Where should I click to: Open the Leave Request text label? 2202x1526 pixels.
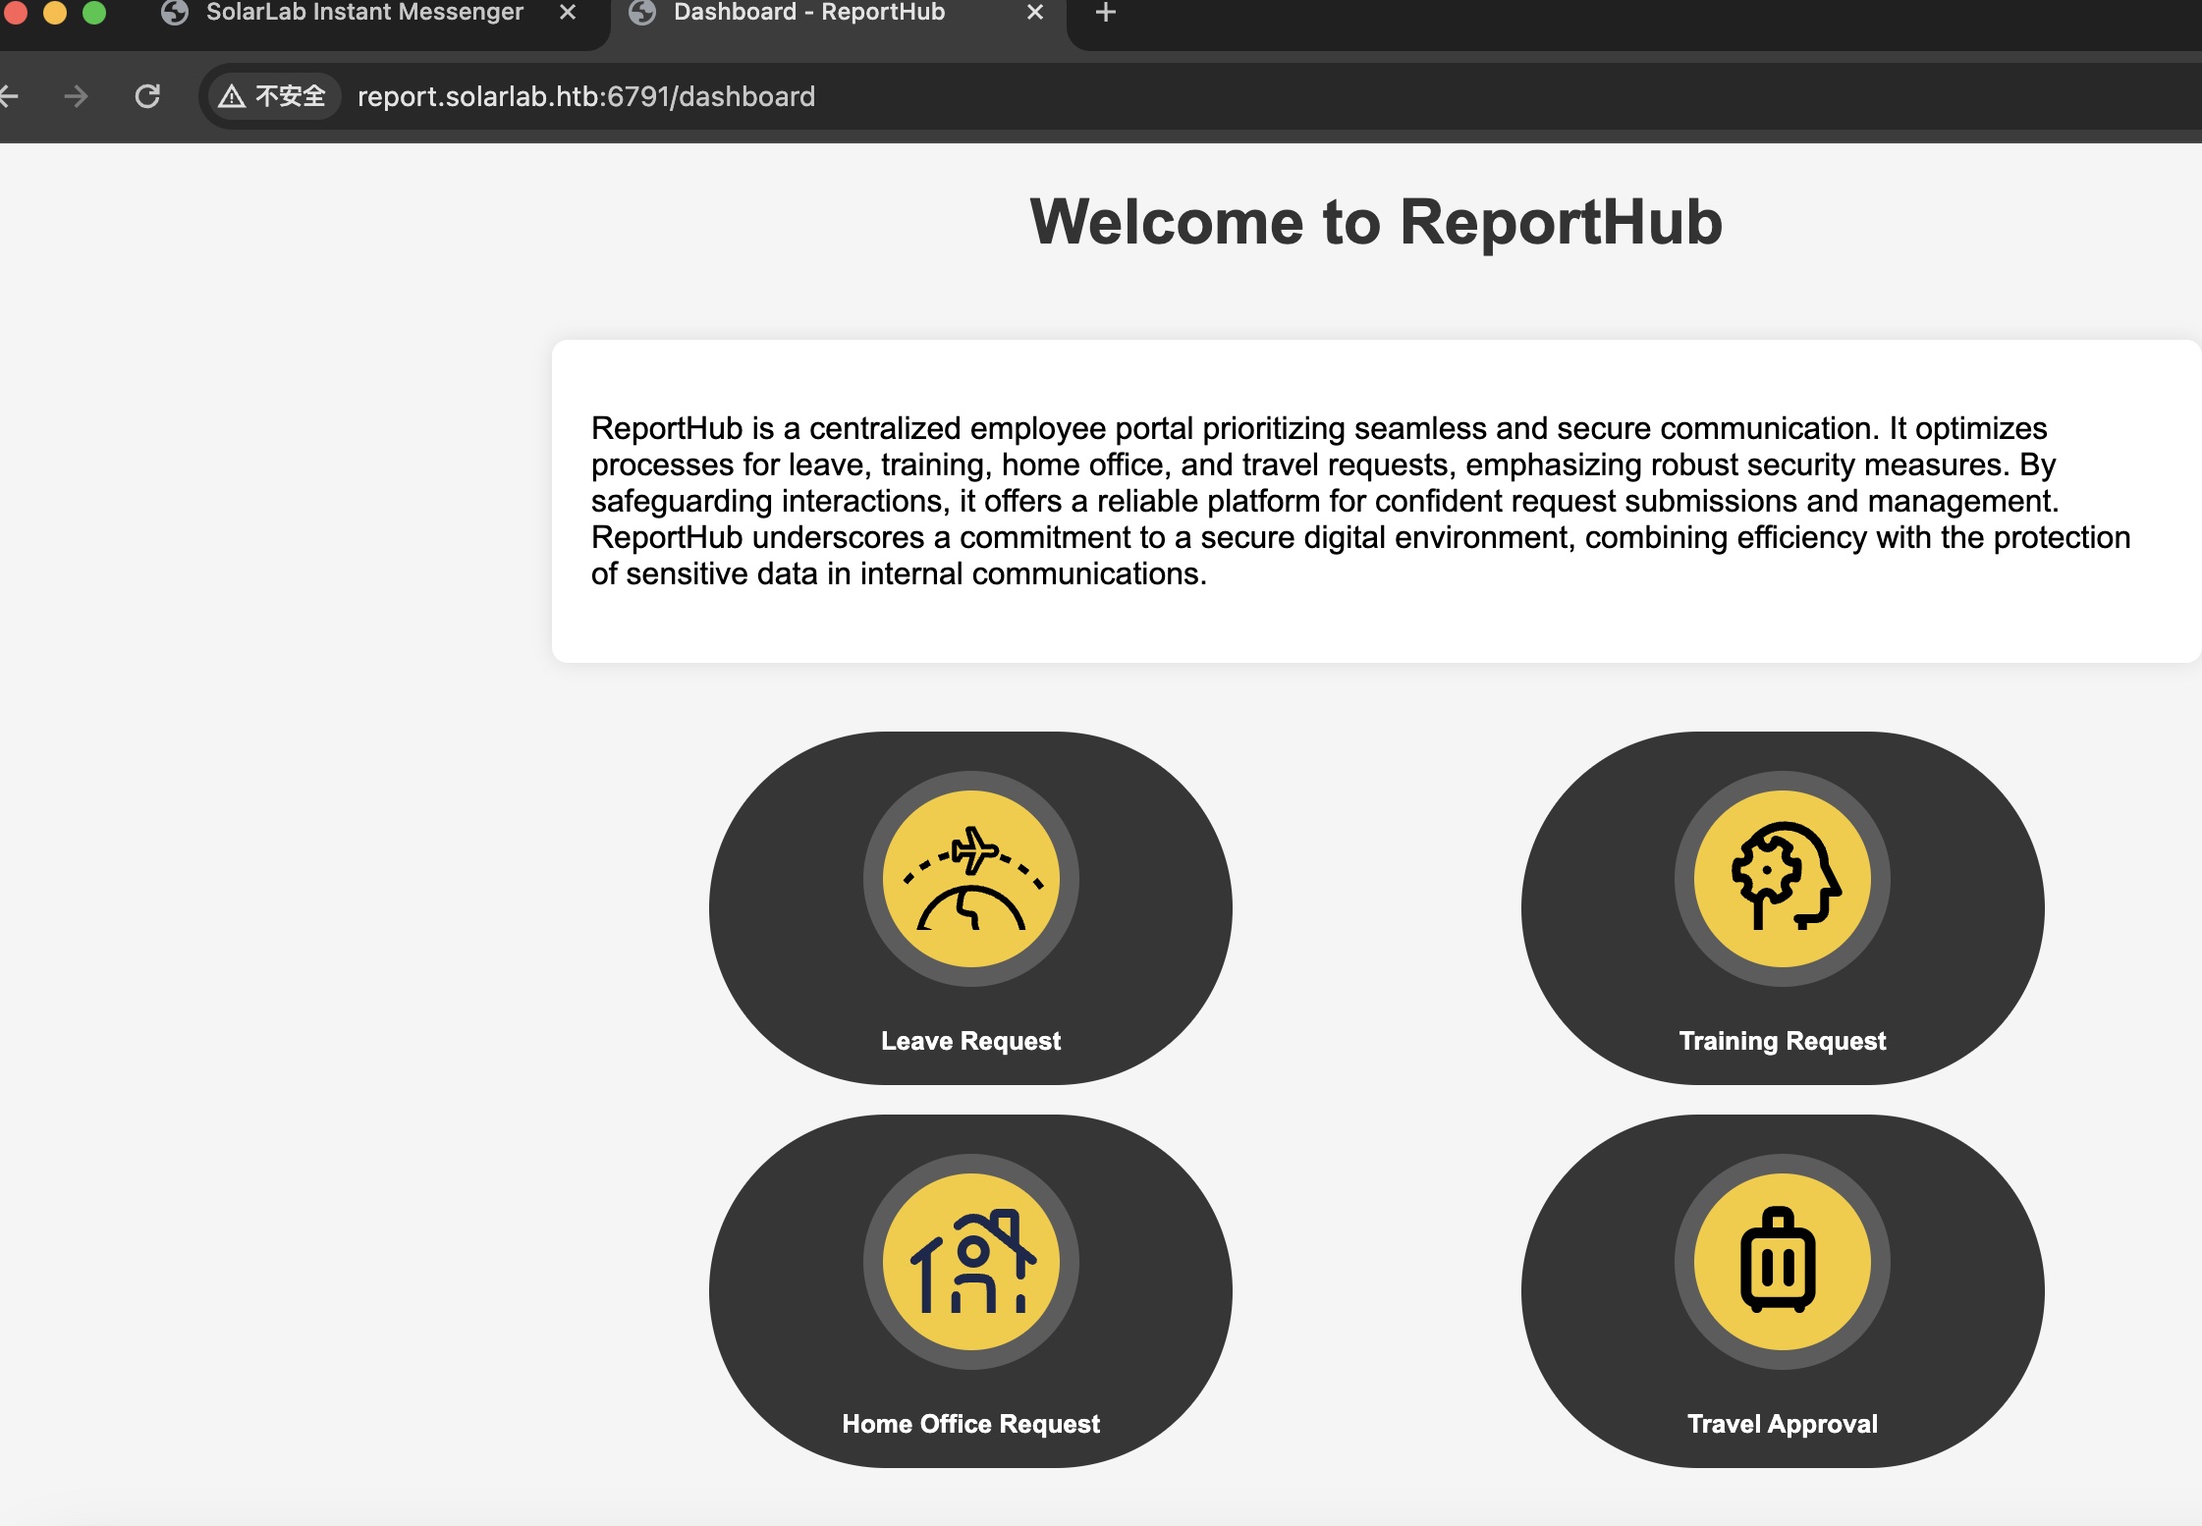pyautogui.click(x=970, y=1041)
